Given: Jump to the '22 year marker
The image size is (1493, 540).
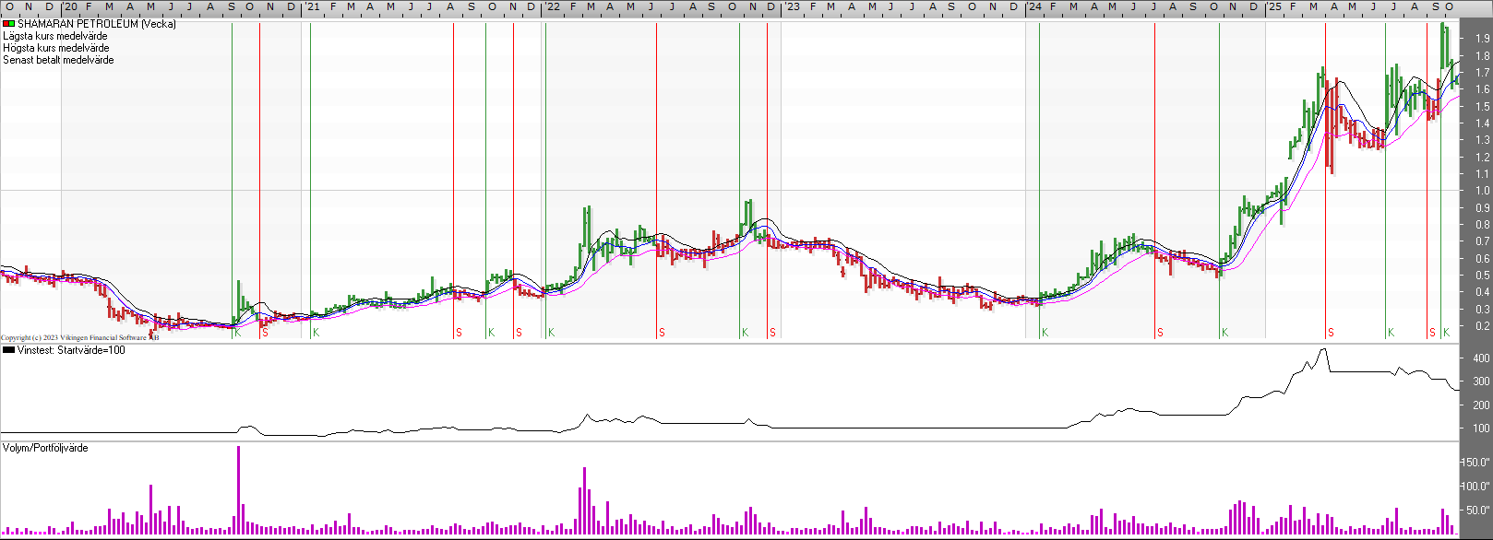Looking at the screenshot, I should [552, 6].
